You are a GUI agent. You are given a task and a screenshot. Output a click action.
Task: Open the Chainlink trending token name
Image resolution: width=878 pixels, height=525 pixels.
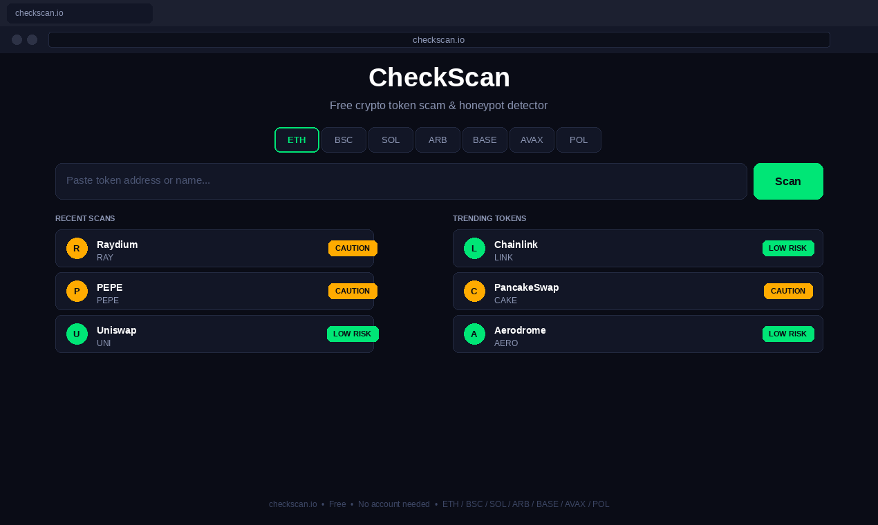click(x=516, y=245)
